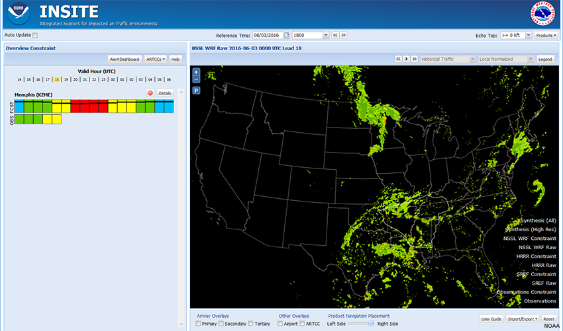The width and height of the screenshot is (563, 331).
Task: Click the Overview Constraint panel title
Action: pyautogui.click(x=30, y=48)
